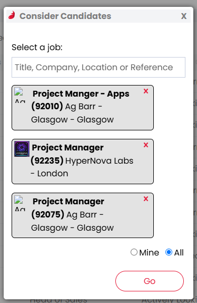
Task: Focus the job search input field
Action: (98, 67)
